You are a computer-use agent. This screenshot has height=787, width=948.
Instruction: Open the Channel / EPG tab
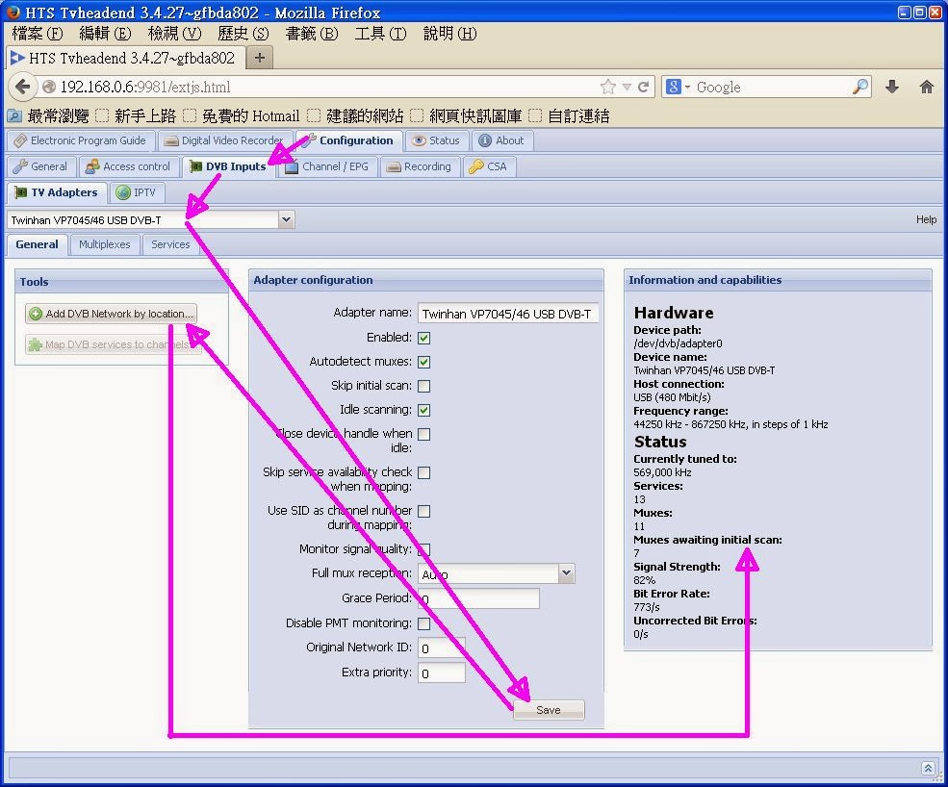point(327,166)
